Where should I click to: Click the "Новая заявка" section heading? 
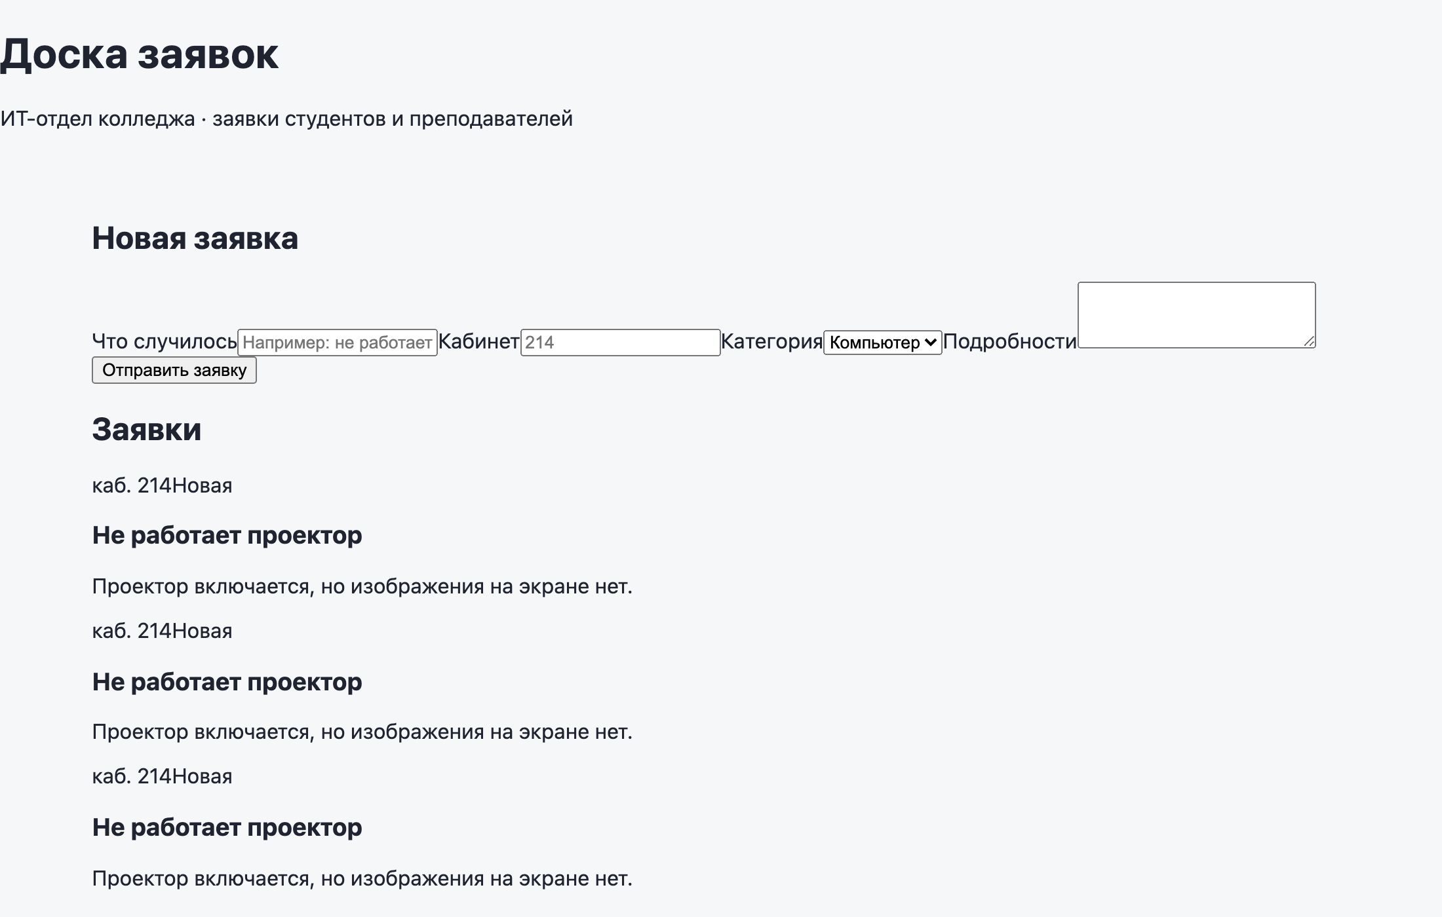(195, 238)
